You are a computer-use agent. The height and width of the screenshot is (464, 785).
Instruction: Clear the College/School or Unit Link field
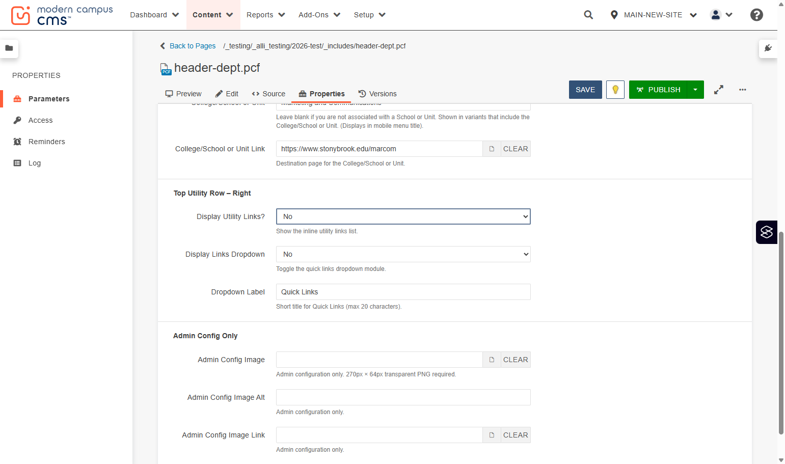coord(516,149)
